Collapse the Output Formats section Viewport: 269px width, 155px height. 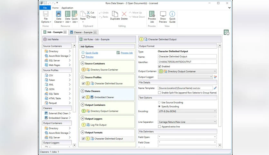click(x=82, y=133)
